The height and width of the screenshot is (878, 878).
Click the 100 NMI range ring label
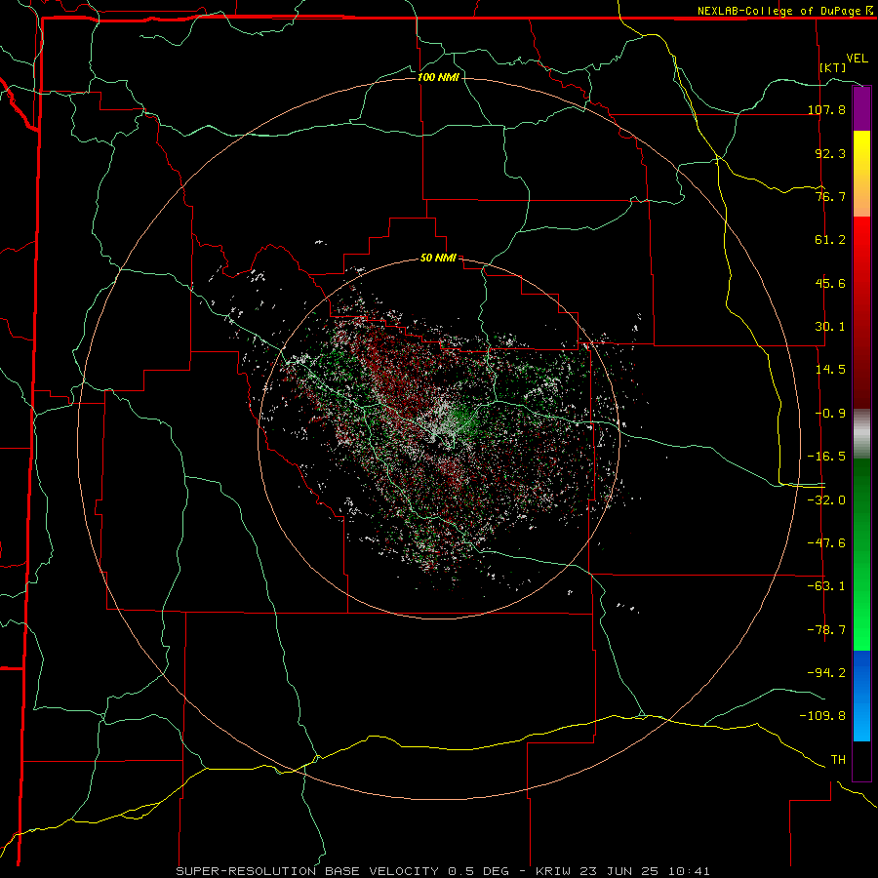[x=438, y=77]
